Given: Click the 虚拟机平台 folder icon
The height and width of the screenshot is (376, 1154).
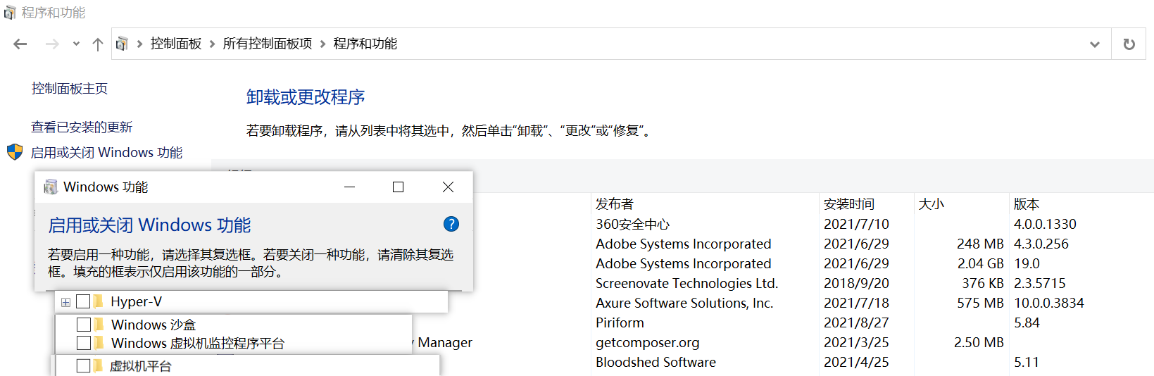Looking at the screenshot, I should tap(99, 365).
